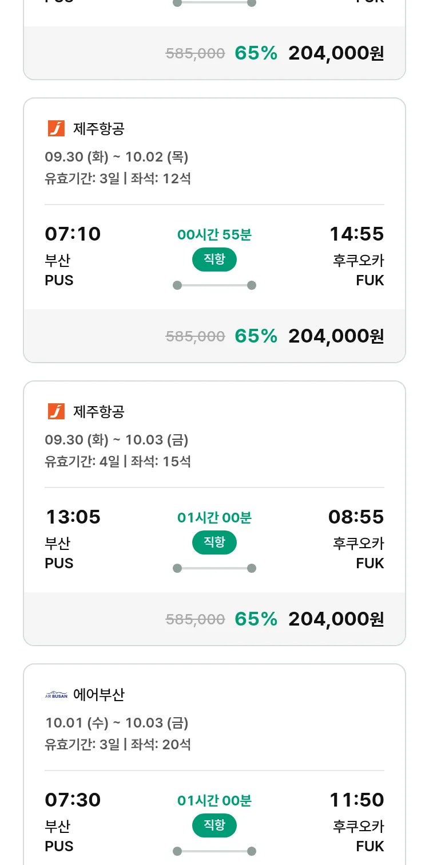
Task: Click the Jeju Air logo on the 09.30–10.02 flight
Action: tap(56, 129)
